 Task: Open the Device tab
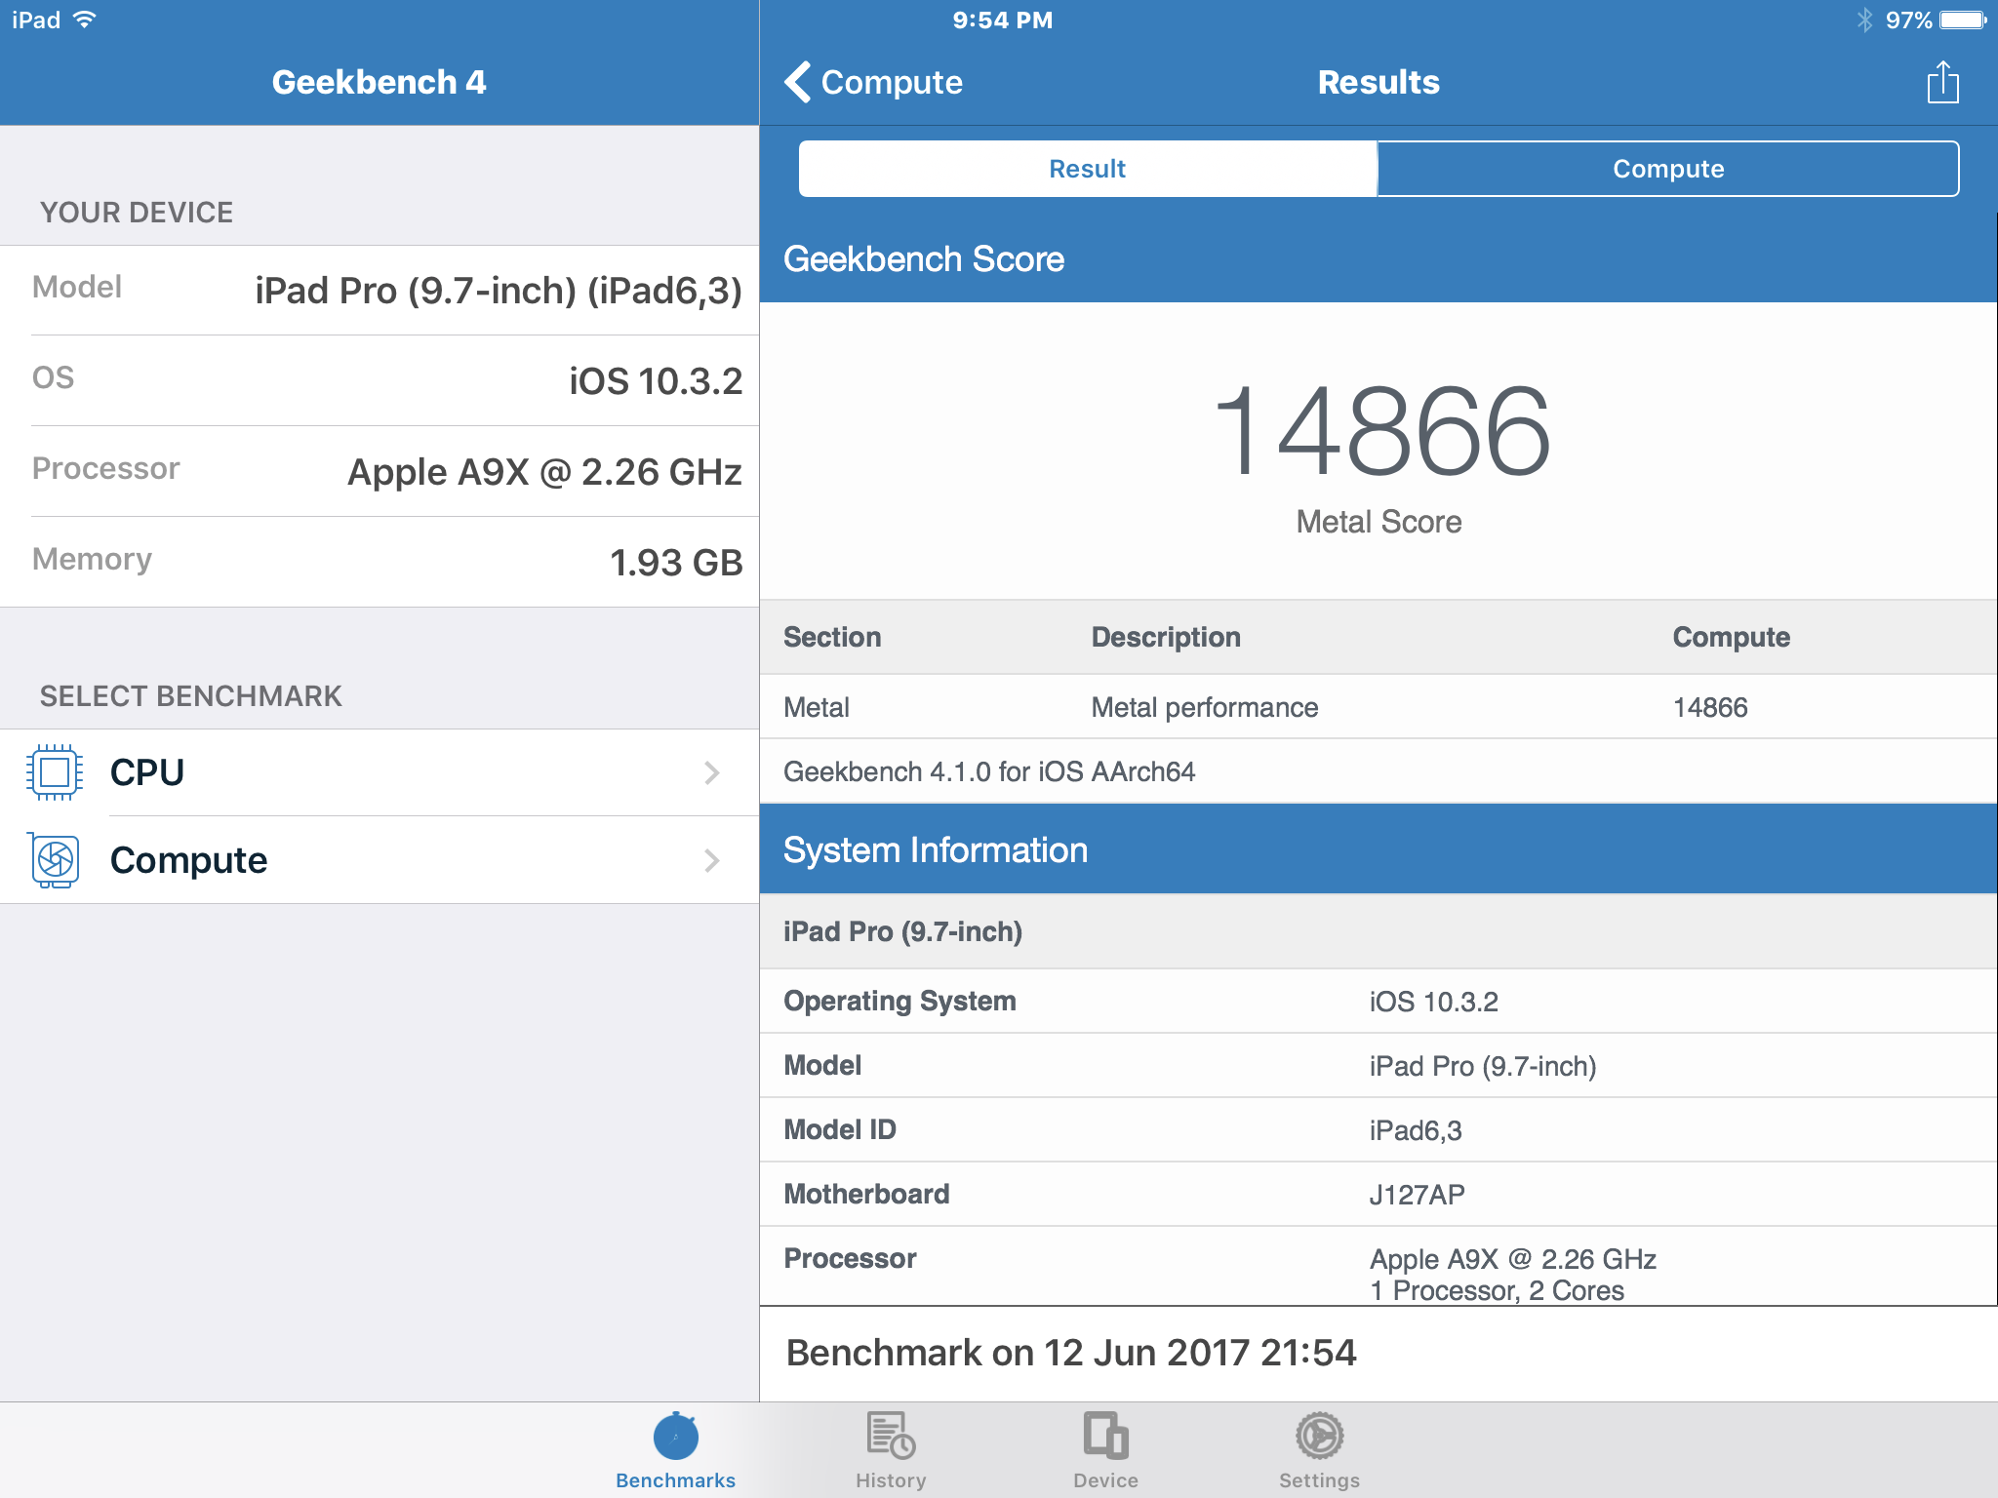(x=1105, y=1450)
